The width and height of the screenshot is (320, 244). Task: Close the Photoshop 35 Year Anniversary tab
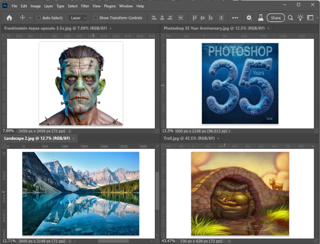tap(268, 28)
